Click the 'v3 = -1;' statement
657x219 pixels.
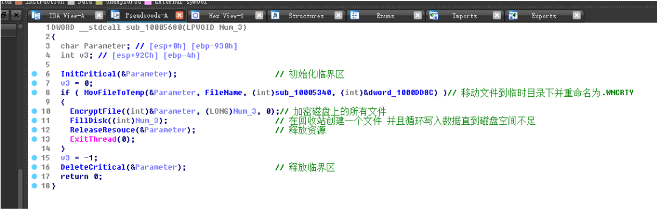79,158
